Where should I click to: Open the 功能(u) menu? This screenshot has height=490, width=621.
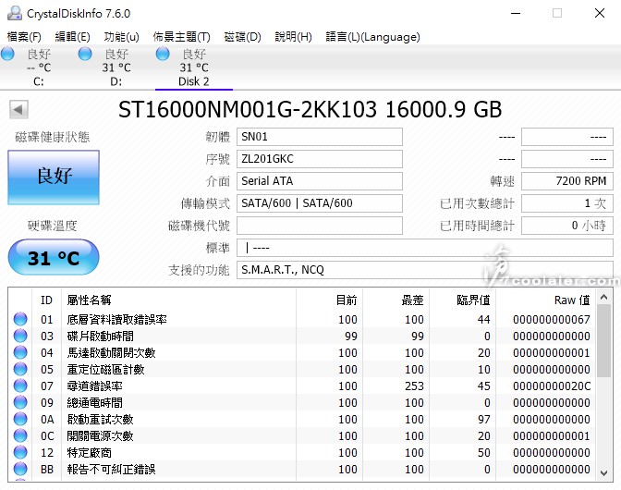coord(122,37)
